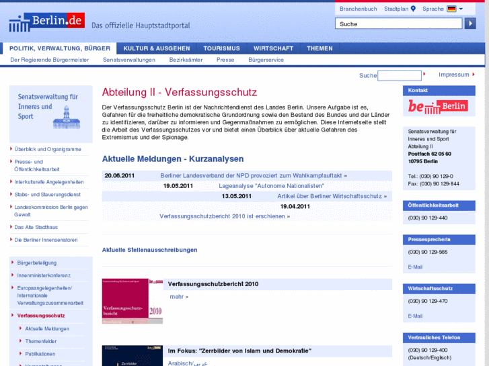Open the Impressum link
This screenshot has height=366, width=489.
pos(454,75)
